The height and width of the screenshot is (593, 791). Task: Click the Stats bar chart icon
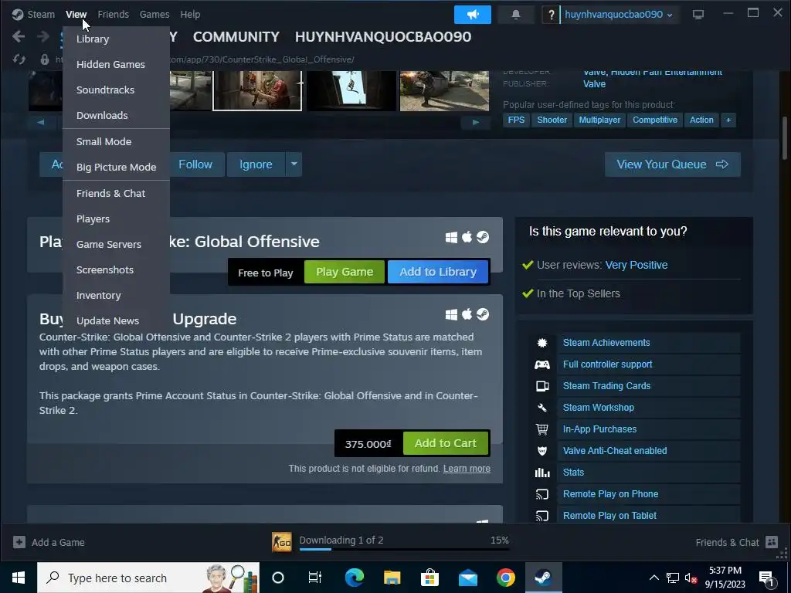(x=542, y=473)
